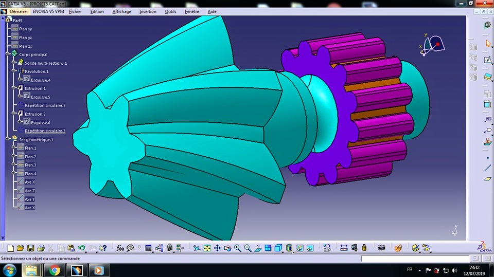The height and width of the screenshot is (277, 494).
Task: Collapse the Set géométrique.1 node
Action: tap(8, 139)
